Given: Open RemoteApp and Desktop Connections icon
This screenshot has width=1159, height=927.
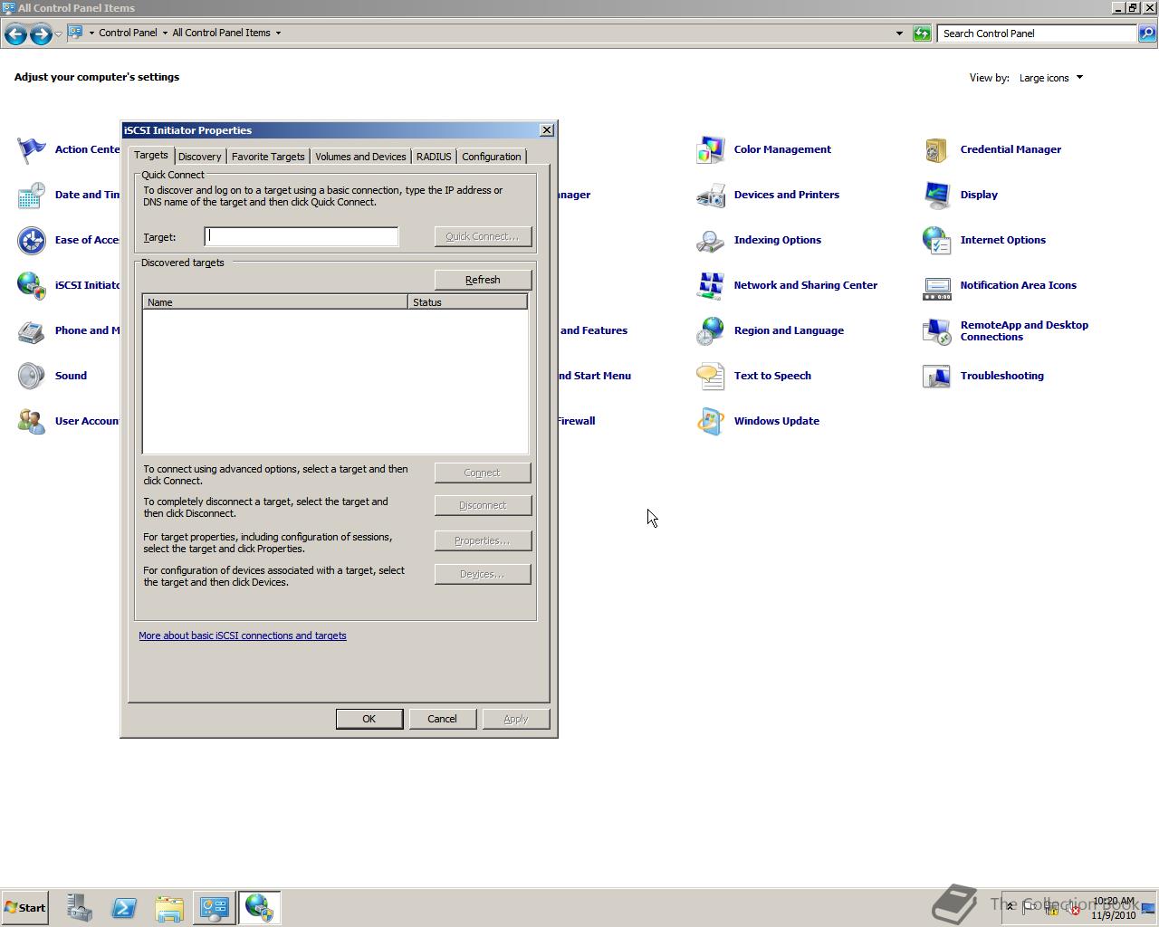Looking at the screenshot, I should [x=937, y=330].
